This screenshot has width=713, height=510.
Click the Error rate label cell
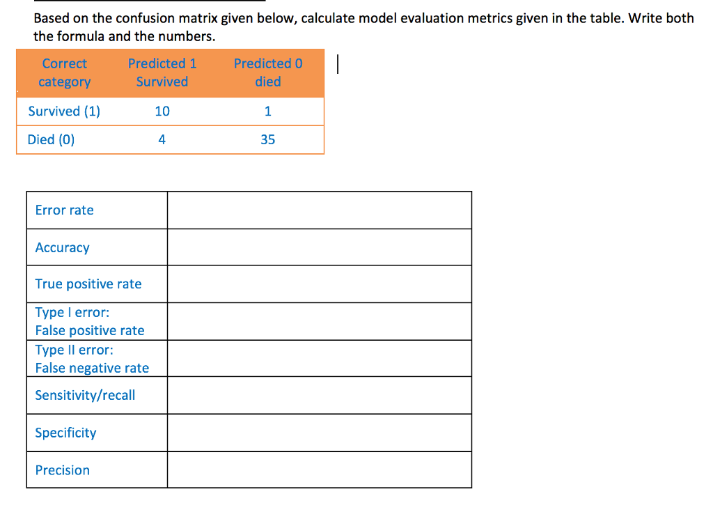point(97,210)
